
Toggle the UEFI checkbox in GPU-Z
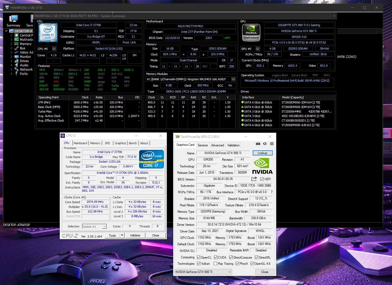(262, 179)
